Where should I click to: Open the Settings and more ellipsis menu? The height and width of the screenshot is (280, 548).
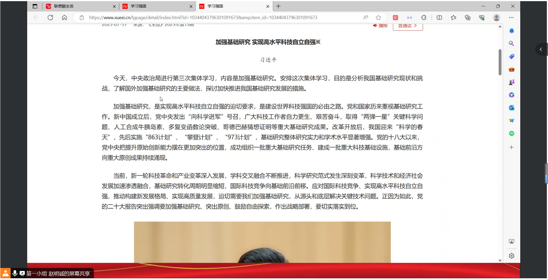click(511, 18)
